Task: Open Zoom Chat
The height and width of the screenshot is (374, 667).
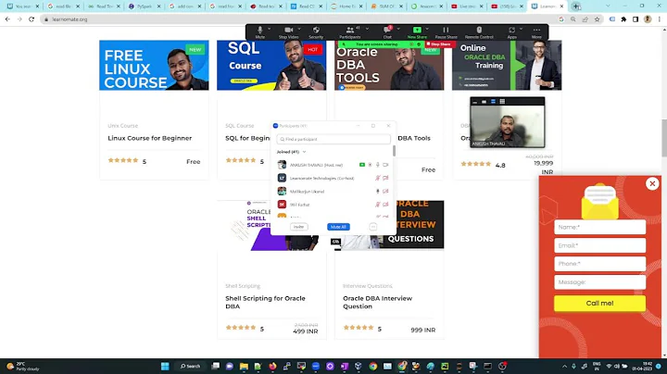Action: (x=387, y=32)
